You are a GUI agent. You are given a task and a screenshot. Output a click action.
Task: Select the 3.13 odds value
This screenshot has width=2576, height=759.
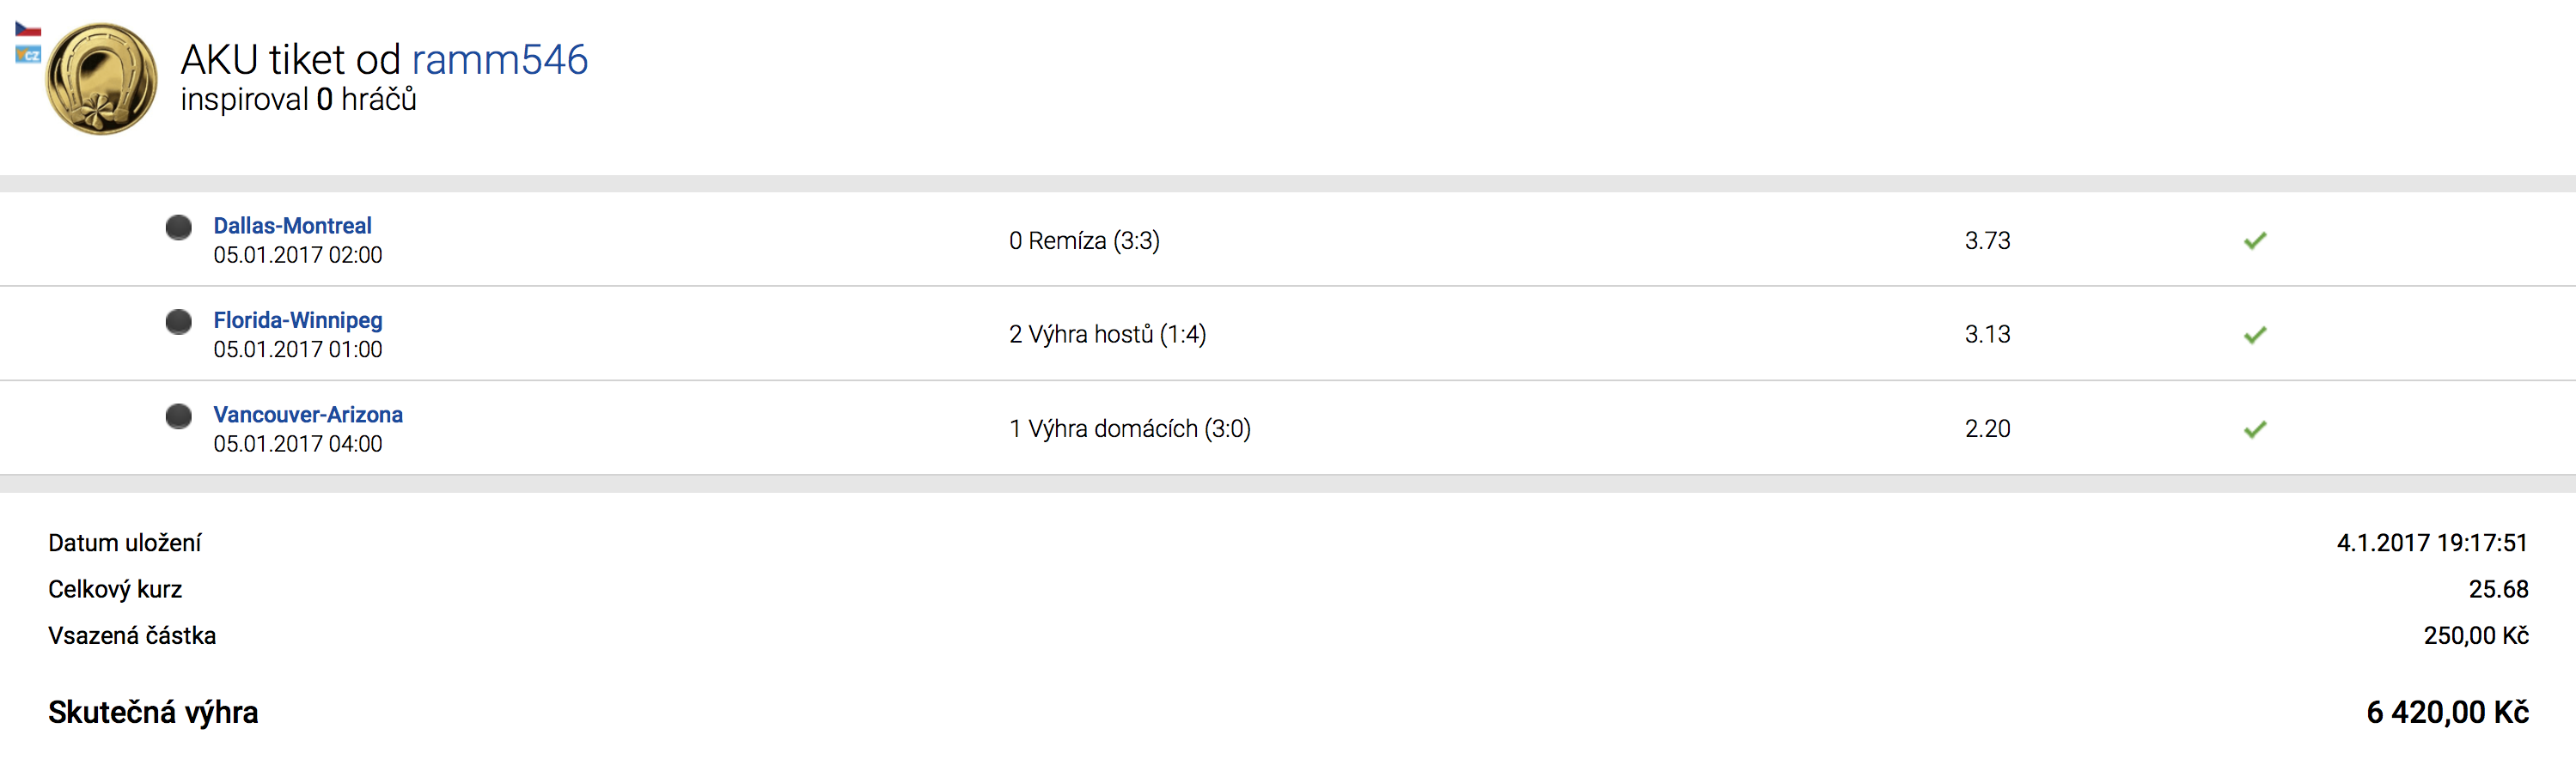click(x=1987, y=335)
